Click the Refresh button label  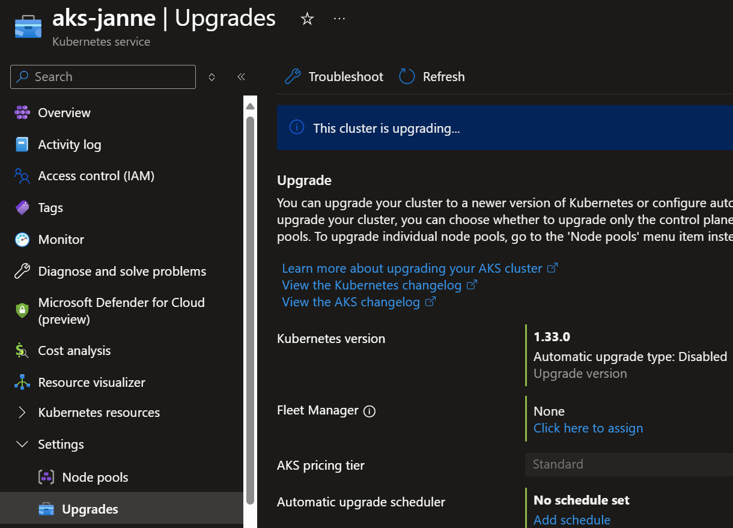444,77
